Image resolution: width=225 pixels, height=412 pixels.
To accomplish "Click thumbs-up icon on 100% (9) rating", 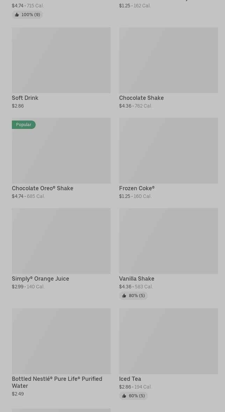I will point(17,15).
